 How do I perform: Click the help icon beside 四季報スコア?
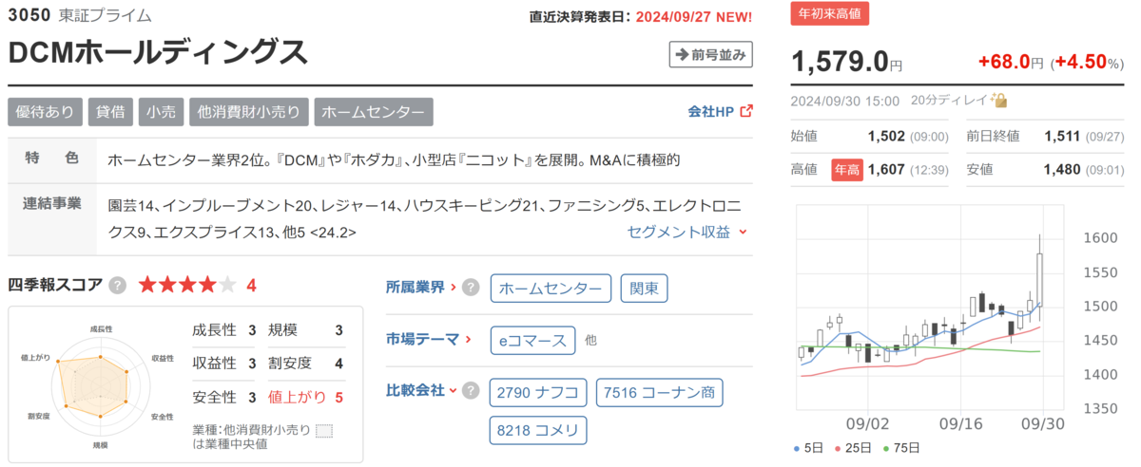point(117,285)
